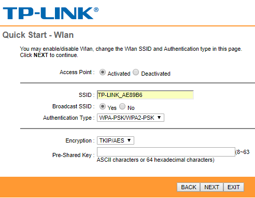Choose Yes for Broadcast SSID
The image size is (255, 198).
click(x=103, y=106)
